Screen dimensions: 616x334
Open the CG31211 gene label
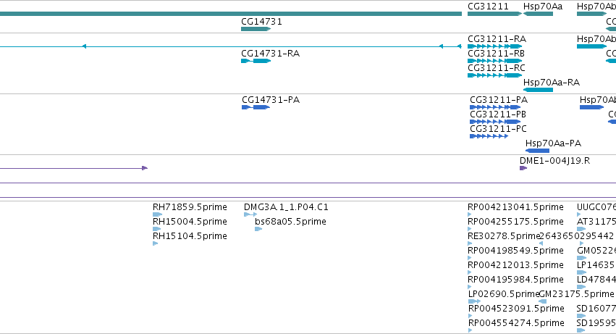pos(488,7)
